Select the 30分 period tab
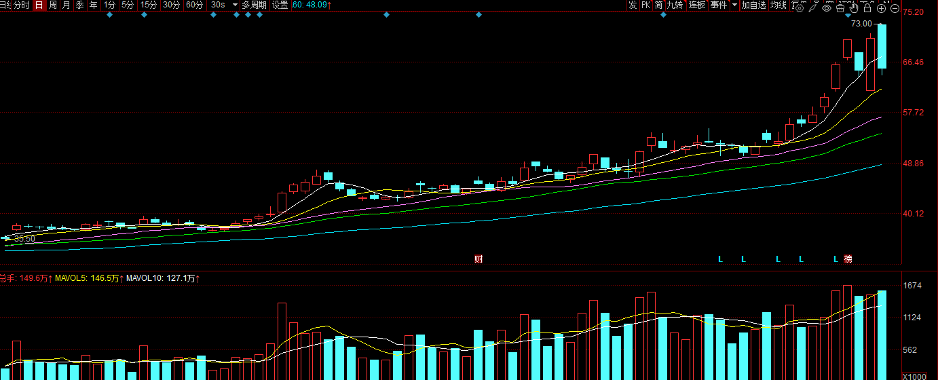The width and height of the screenshot is (938, 380). (x=171, y=5)
